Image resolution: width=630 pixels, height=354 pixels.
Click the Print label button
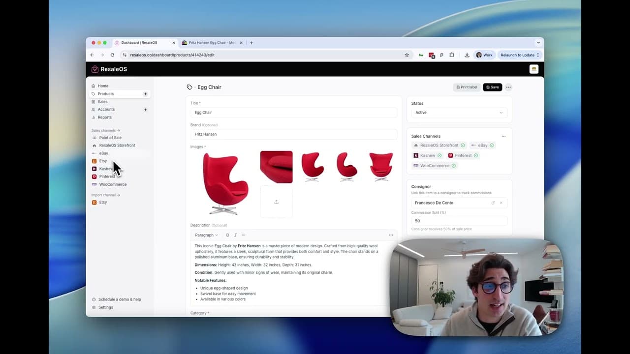[x=467, y=87]
